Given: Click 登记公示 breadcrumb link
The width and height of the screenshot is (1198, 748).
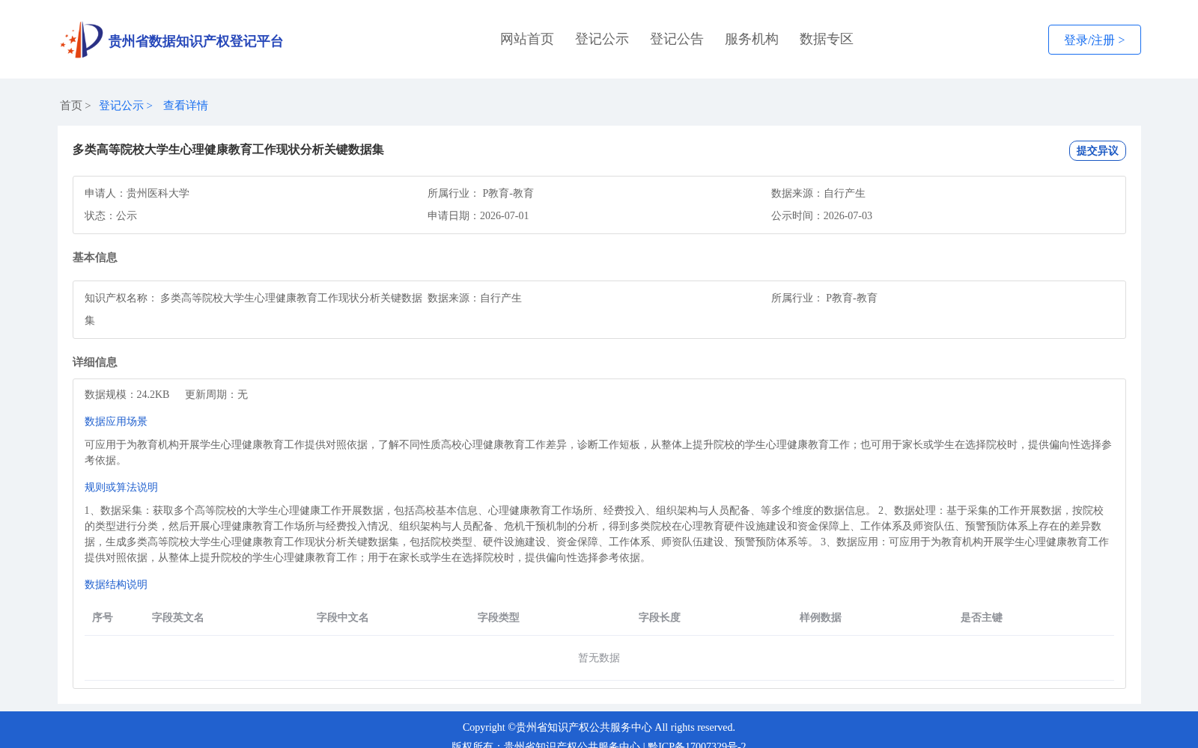Looking at the screenshot, I should click(121, 105).
